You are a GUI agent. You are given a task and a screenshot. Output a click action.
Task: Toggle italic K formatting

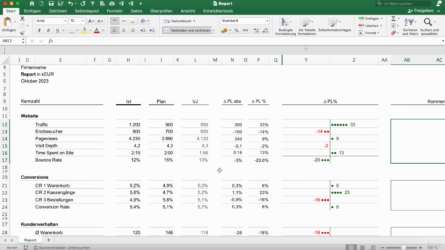49,31
